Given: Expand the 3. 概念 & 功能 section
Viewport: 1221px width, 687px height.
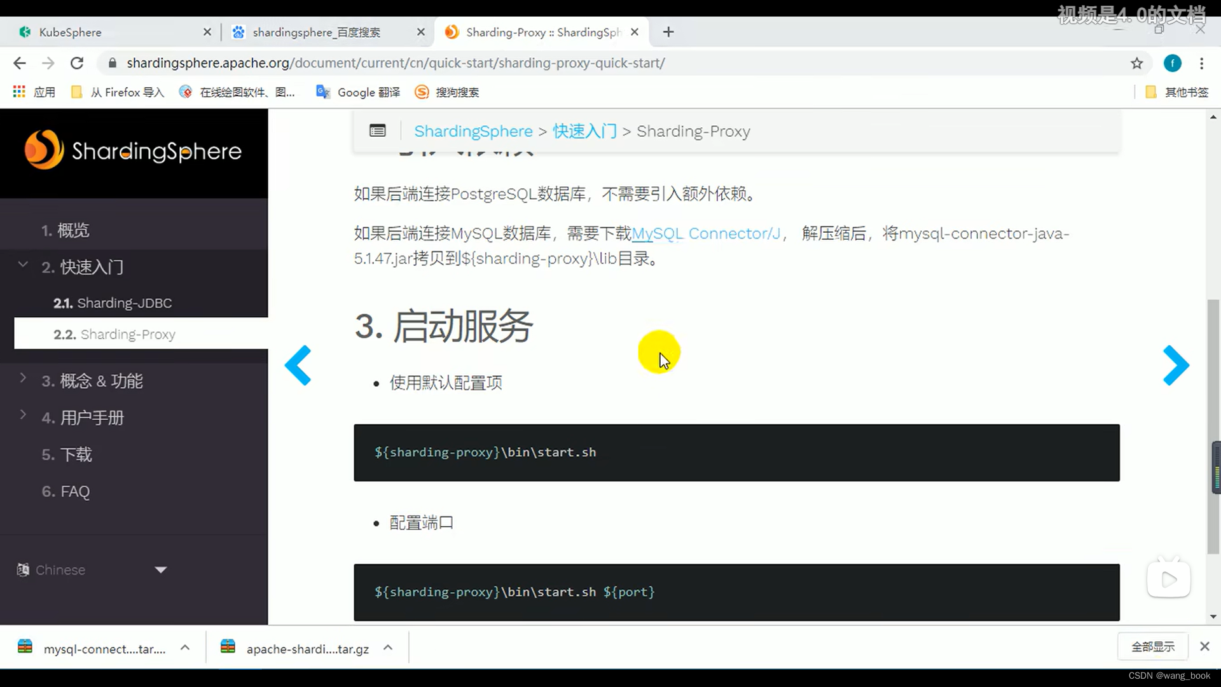Looking at the screenshot, I should point(23,378).
